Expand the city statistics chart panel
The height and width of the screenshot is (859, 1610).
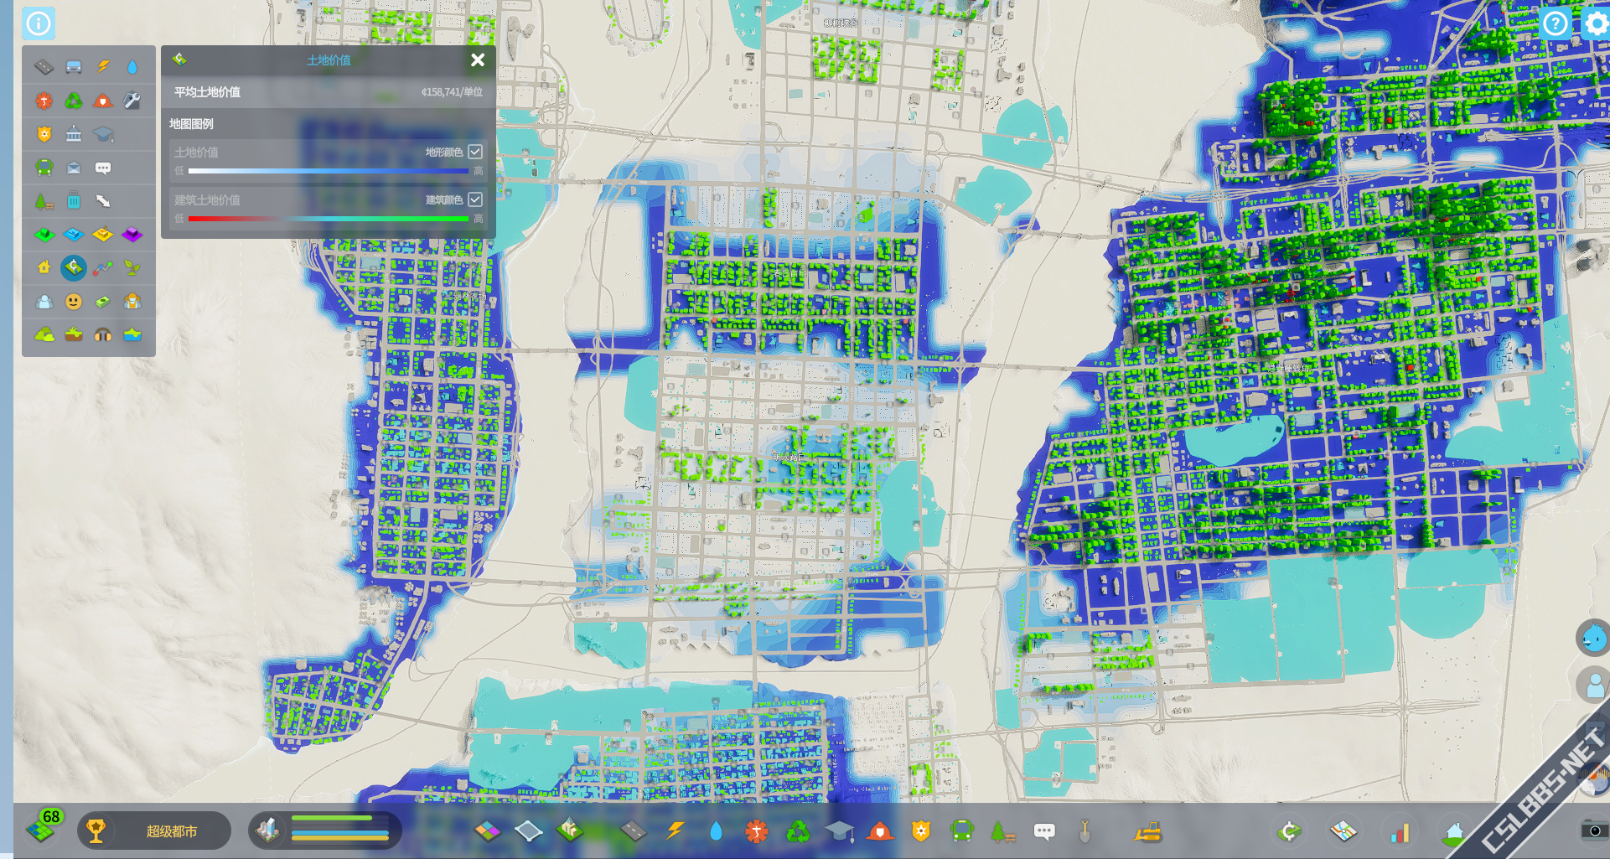point(1399,832)
